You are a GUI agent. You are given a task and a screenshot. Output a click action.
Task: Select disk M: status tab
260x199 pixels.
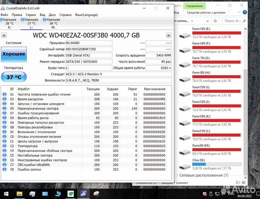pos(53,23)
